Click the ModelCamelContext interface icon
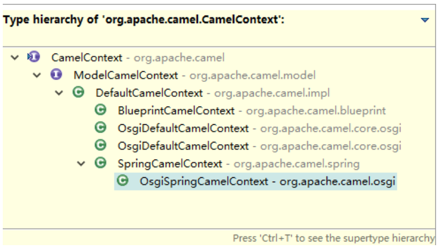Image resolution: width=446 pixels, height=249 pixels. pyautogui.click(x=56, y=74)
